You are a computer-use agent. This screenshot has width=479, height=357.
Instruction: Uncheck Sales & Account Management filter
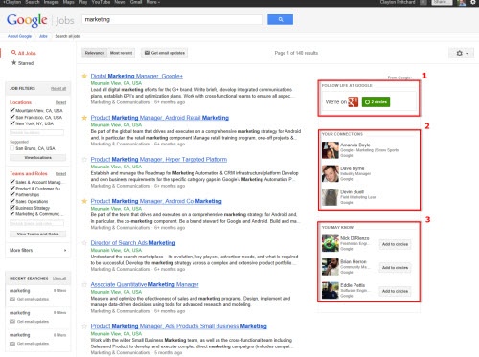(12, 182)
